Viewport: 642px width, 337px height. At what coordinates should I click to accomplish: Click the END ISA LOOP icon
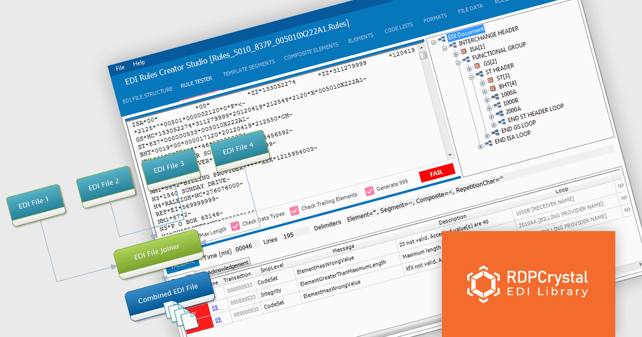pyautogui.click(x=487, y=142)
